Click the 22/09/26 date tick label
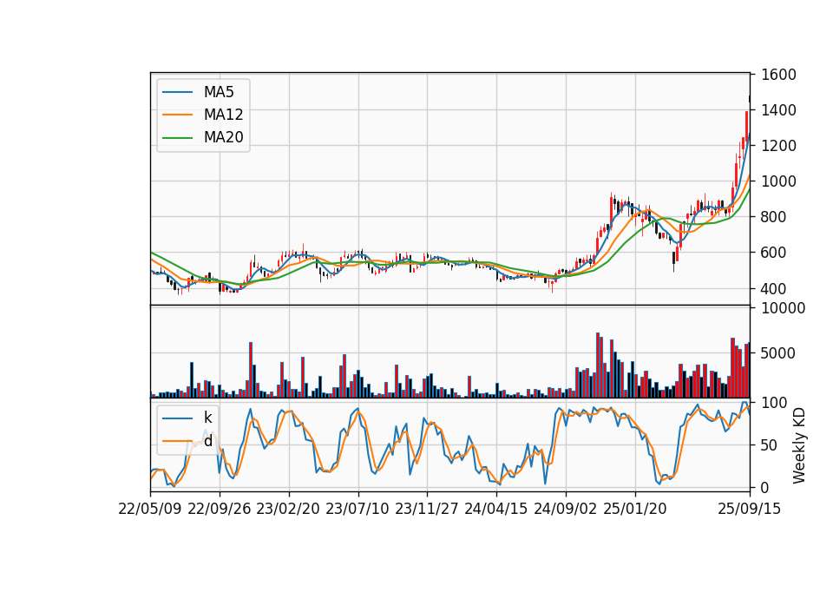The height and width of the screenshot is (599, 833). (x=220, y=509)
